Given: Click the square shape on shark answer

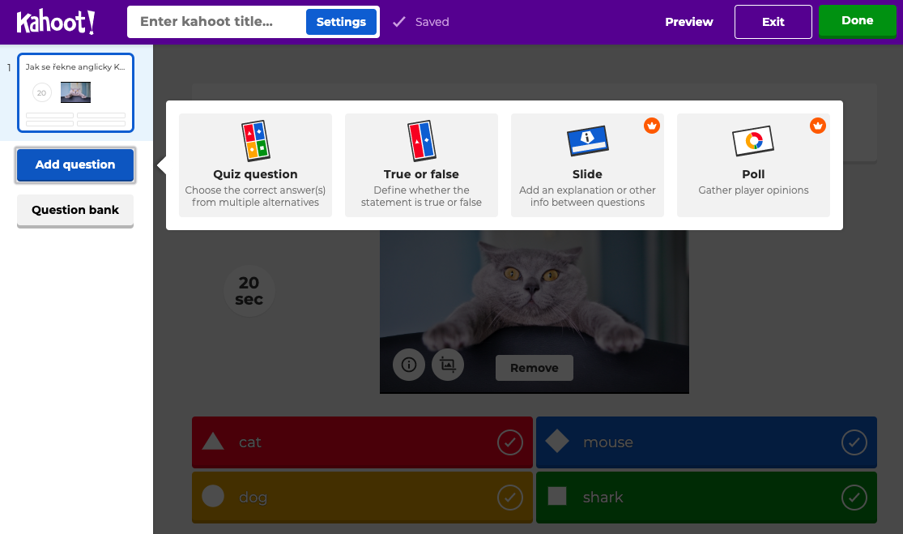Looking at the screenshot, I should [557, 496].
